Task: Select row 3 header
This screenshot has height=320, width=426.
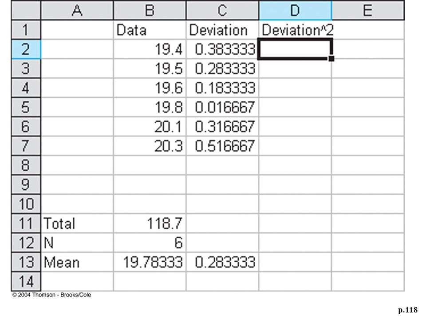Action: pos(26,68)
